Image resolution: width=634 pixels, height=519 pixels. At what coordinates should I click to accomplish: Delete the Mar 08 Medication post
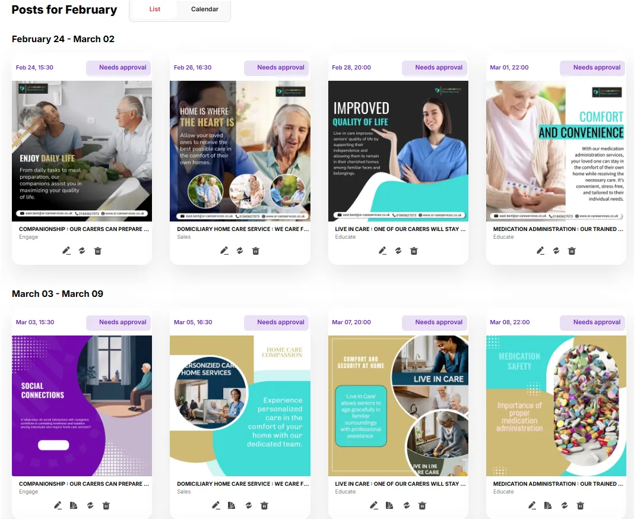coord(580,505)
